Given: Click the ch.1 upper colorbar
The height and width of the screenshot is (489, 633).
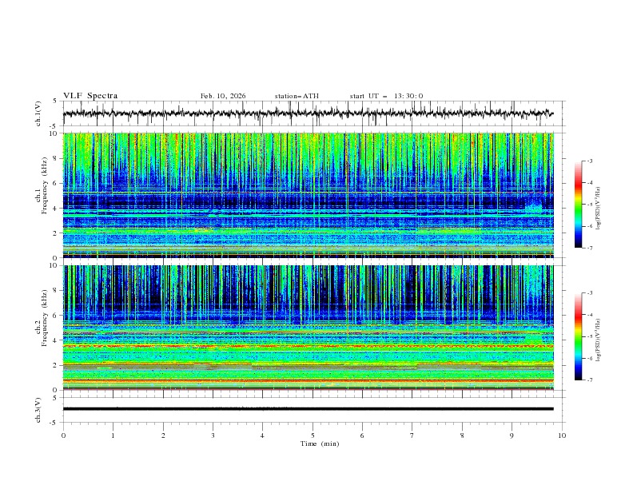Looking at the screenshot, I should 578,204.
